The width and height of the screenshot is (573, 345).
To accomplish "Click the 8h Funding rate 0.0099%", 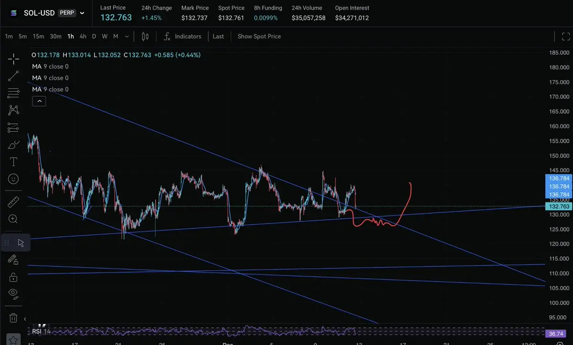I will click(267, 18).
